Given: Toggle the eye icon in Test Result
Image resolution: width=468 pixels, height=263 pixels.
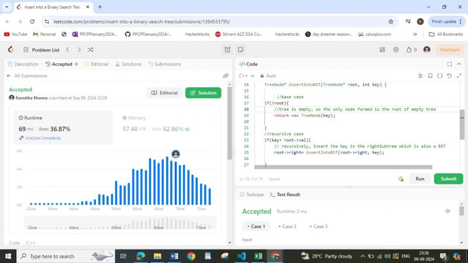Looking at the screenshot, I should [448, 211].
